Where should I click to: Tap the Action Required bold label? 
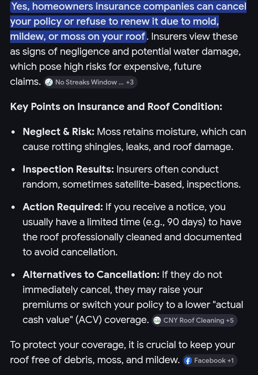[63, 207]
